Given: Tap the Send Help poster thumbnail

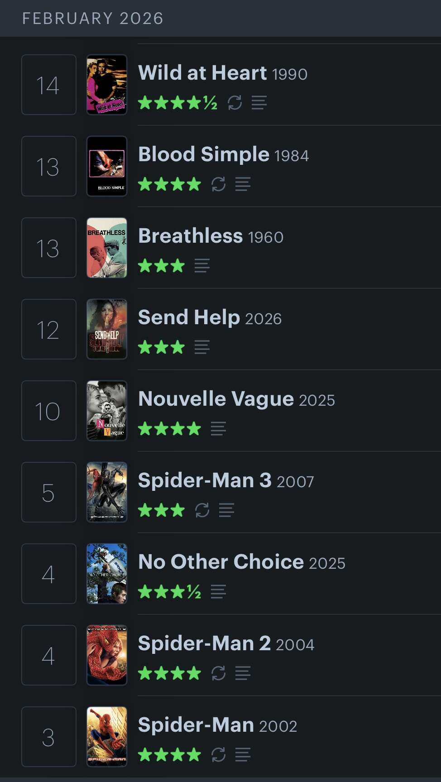Looking at the screenshot, I should pyautogui.click(x=107, y=329).
